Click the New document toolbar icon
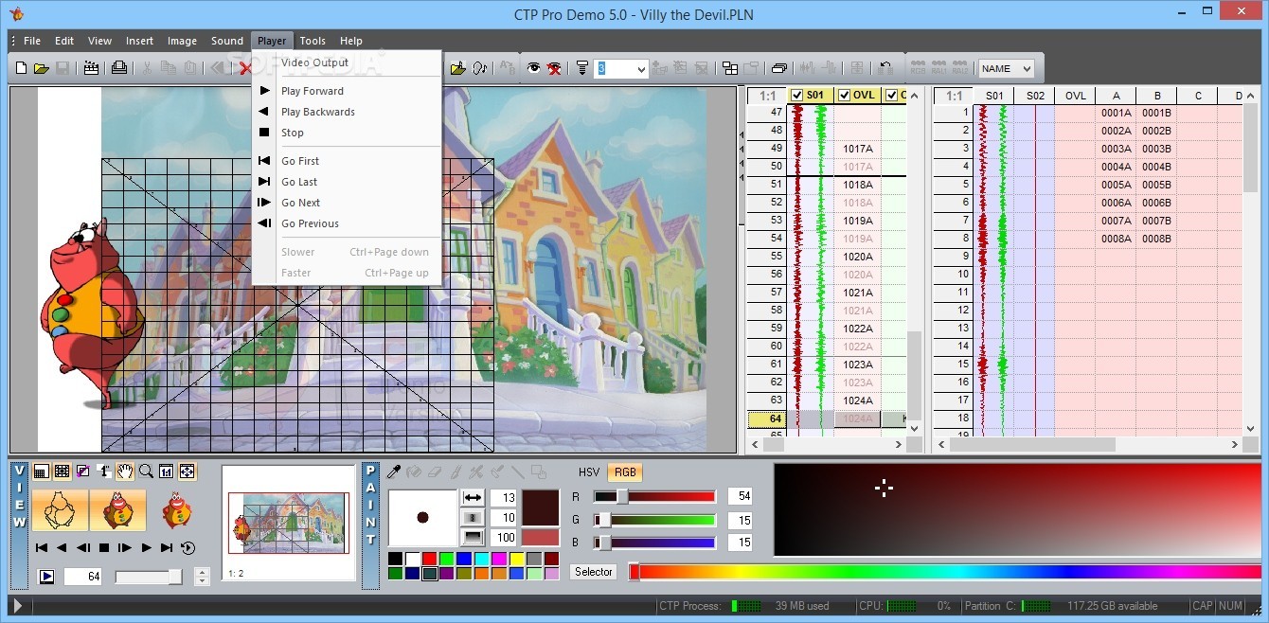Viewport: 1269px width, 623px height. tap(21, 68)
